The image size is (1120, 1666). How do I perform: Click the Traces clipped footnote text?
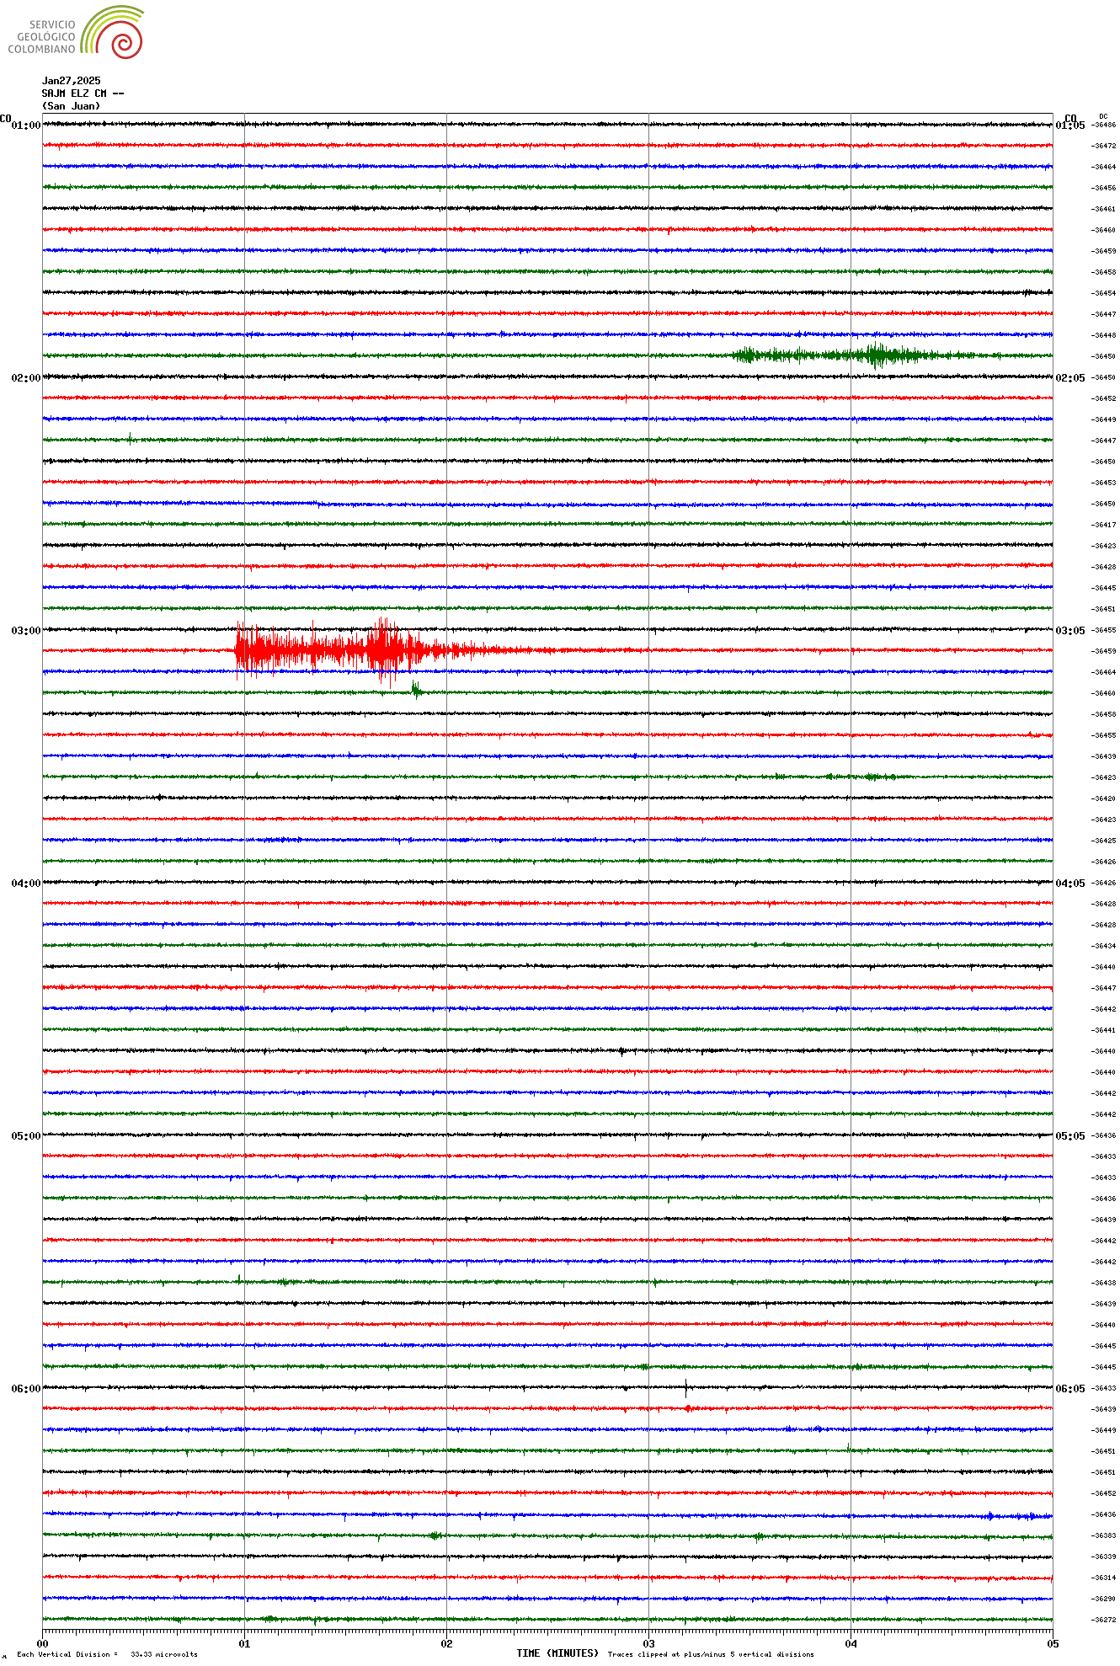711,1654
